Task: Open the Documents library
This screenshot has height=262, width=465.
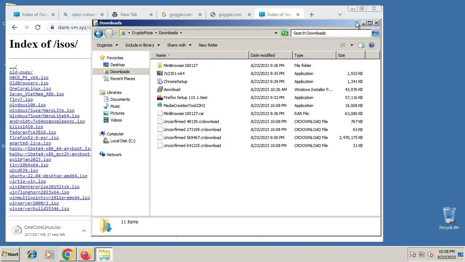Action: point(120,99)
